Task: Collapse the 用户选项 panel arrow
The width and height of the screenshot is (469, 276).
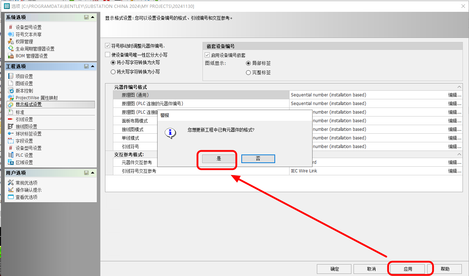Action: 93,173
